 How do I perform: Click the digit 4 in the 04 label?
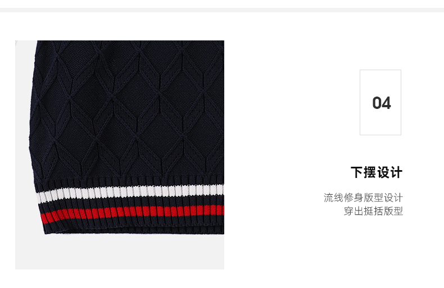[x=386, y=103]
